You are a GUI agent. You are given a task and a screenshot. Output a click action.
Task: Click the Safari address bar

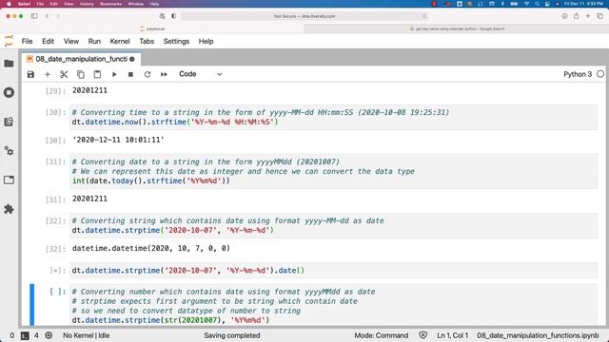coord(304,16)
